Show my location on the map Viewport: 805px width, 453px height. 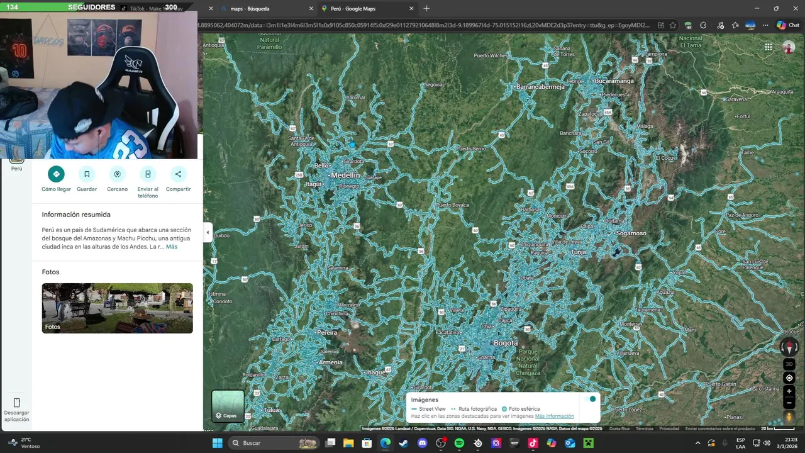789,378
